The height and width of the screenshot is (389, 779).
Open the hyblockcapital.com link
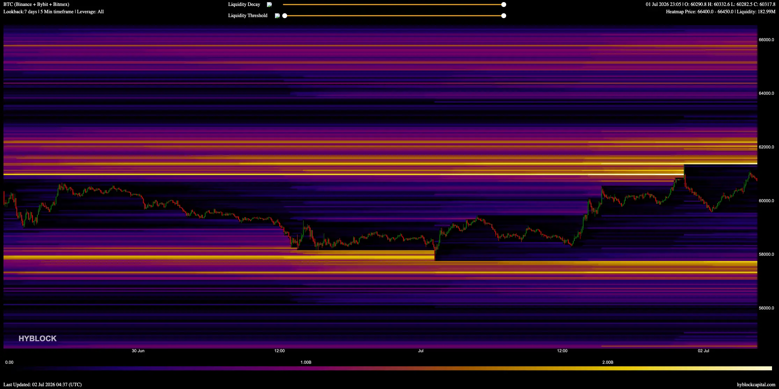[x=756, y=384]
